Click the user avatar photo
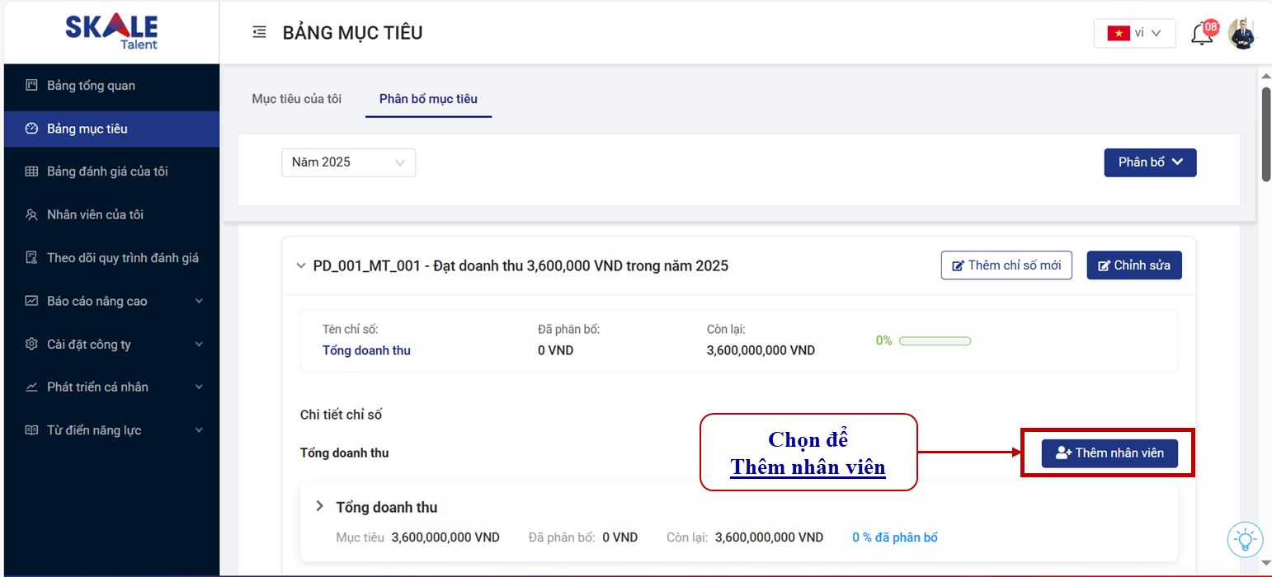 [x=1241, y=34]
